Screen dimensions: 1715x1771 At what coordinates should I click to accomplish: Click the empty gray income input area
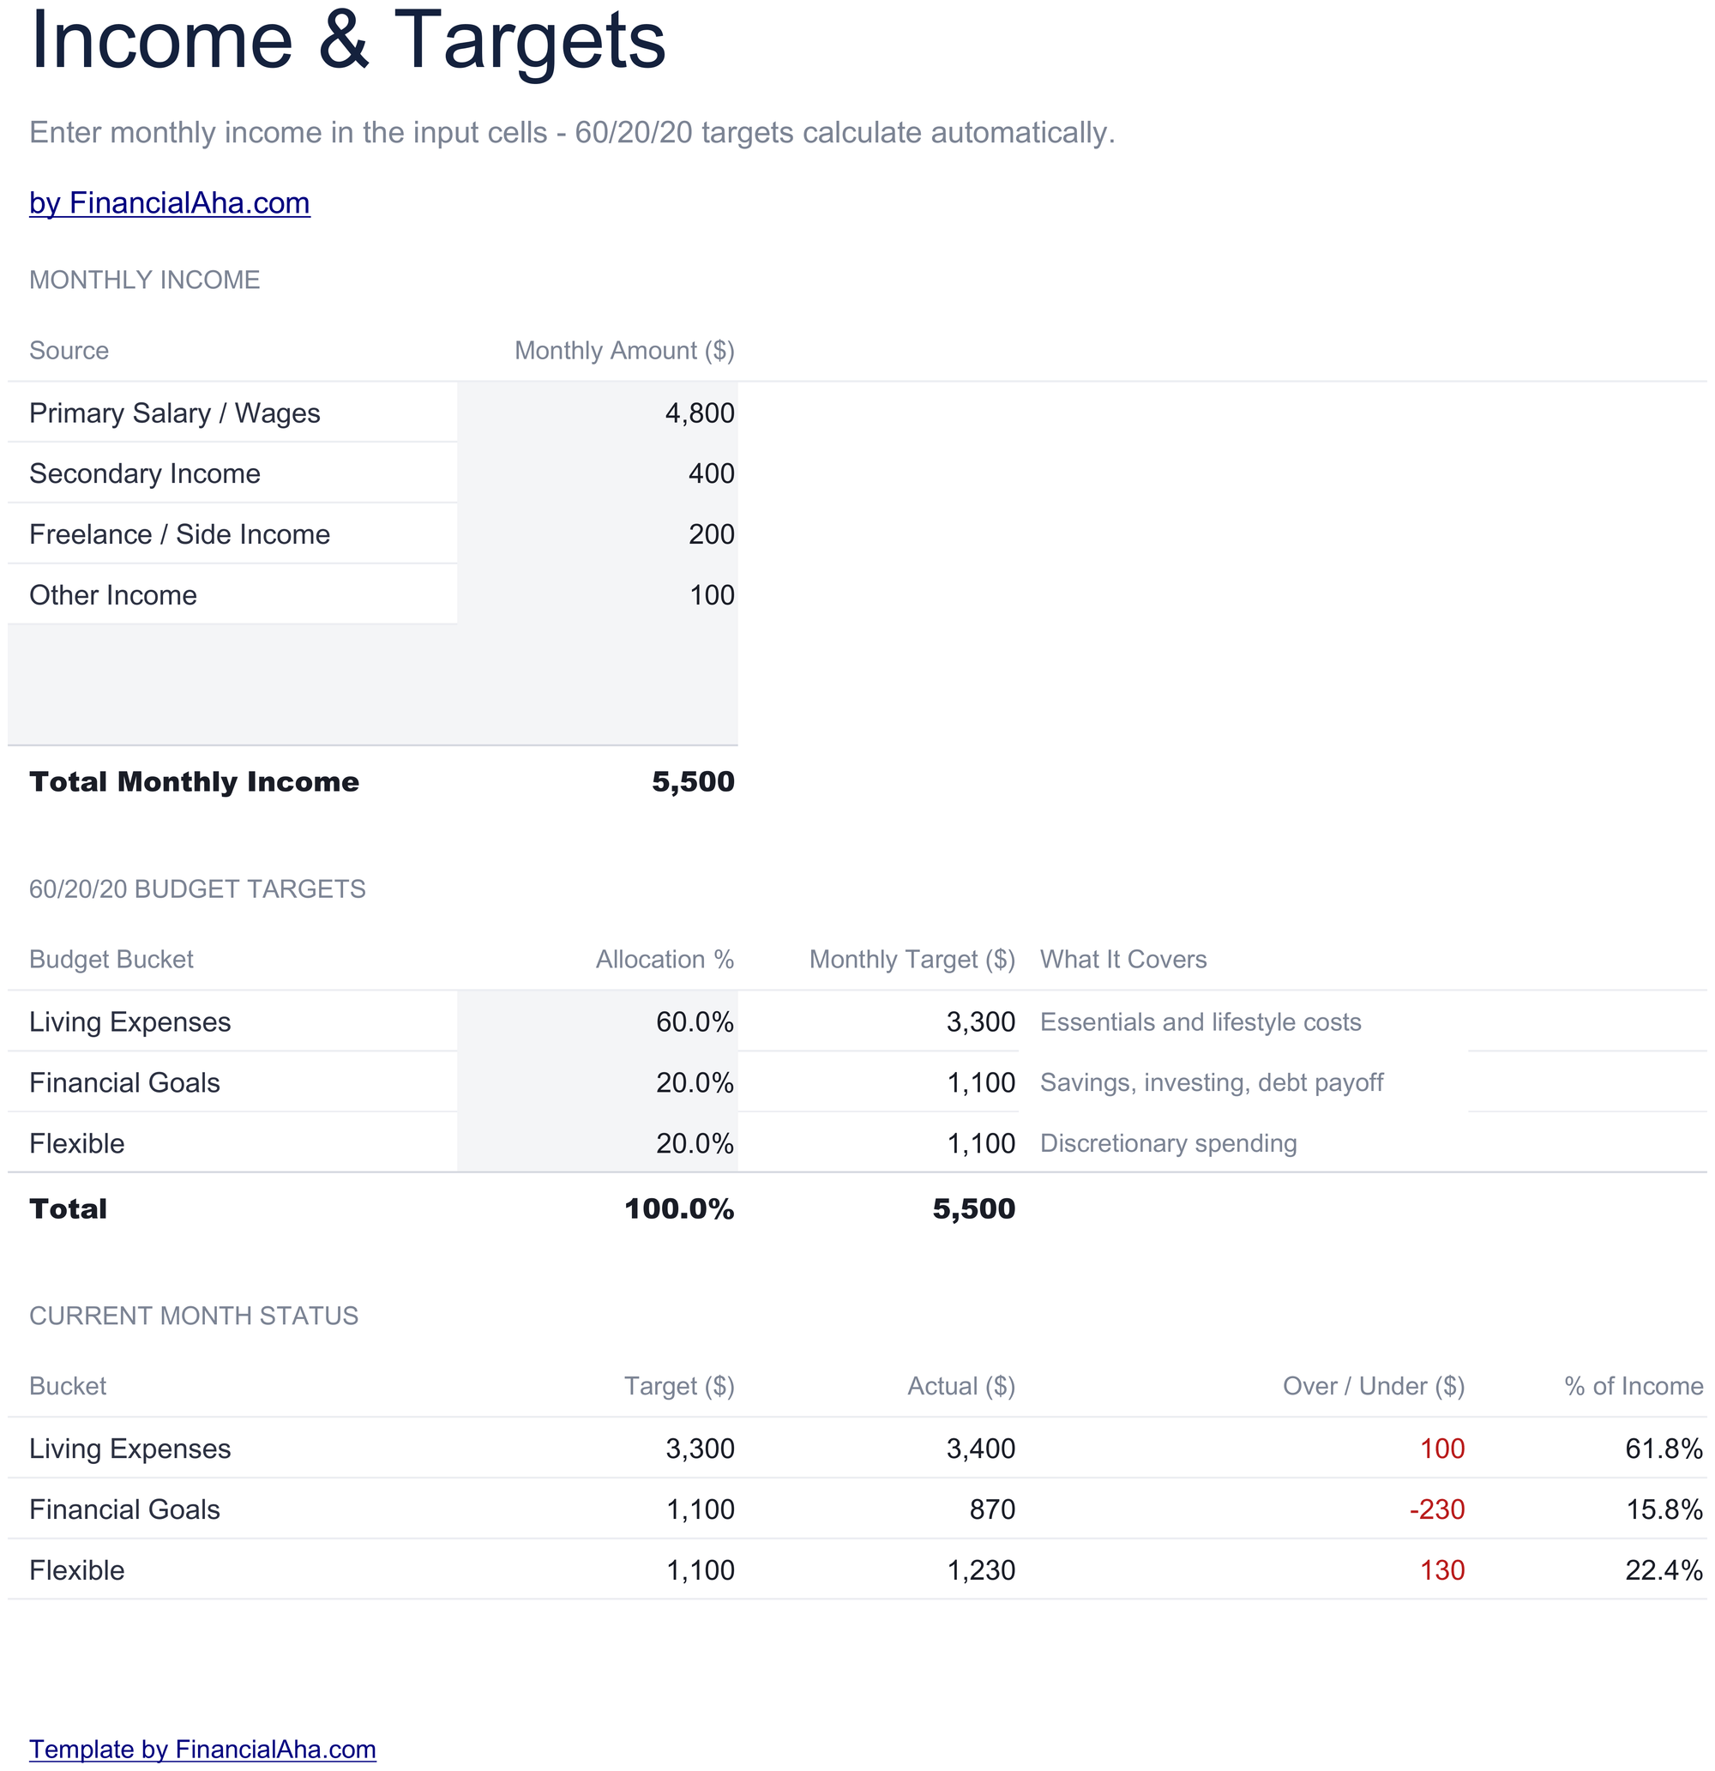point(372,684)
